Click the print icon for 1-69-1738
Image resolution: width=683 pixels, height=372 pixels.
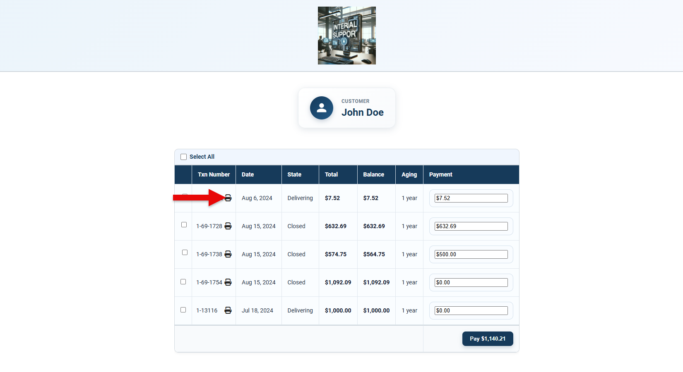[228, 254]
